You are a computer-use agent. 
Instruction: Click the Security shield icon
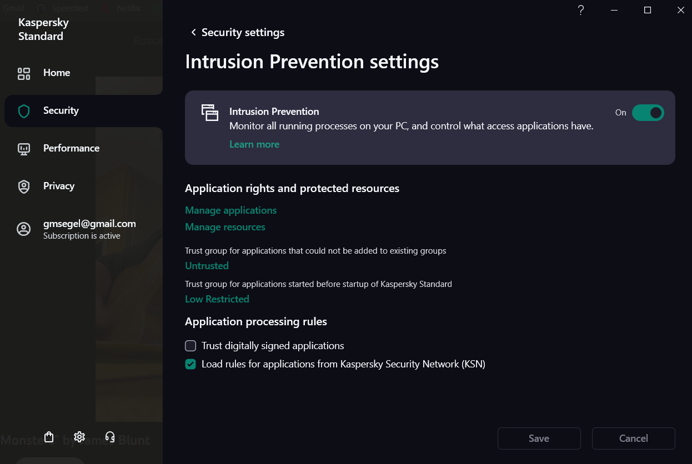coord(24,111)
